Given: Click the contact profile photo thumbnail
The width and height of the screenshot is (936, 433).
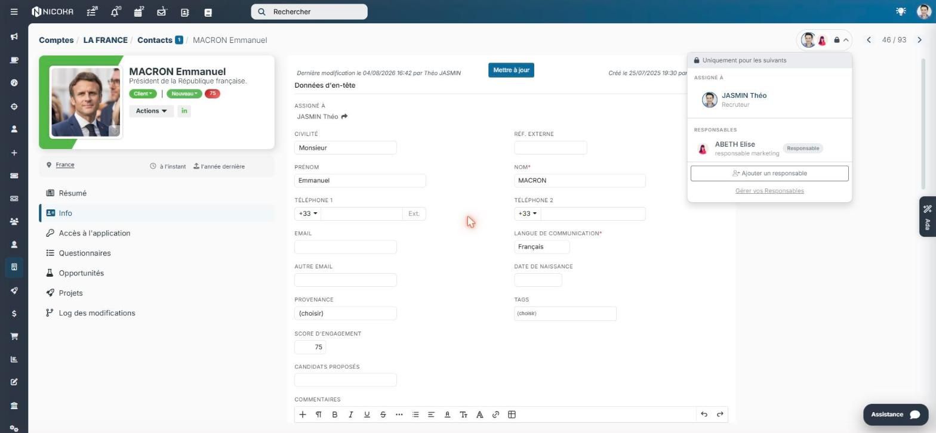Looking at the screenshot, I should 85,102.
